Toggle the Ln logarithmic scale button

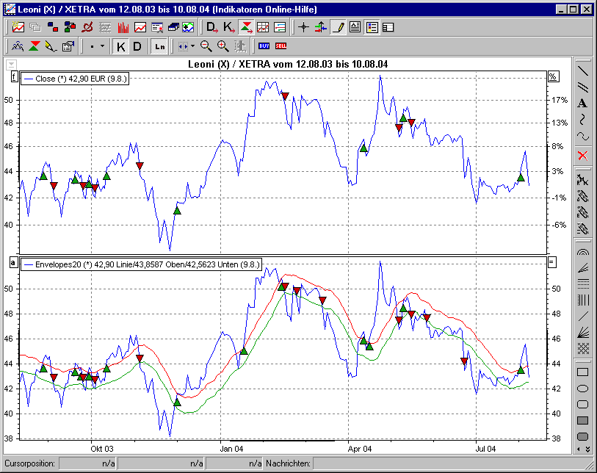point(159,46)
